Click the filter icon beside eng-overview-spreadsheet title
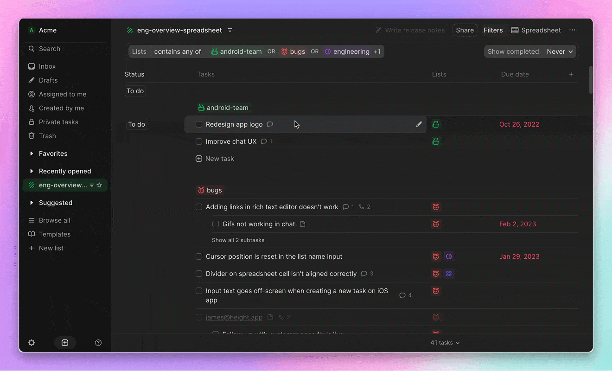The width and height of the screenshot is (612, 371). point(230,30)
